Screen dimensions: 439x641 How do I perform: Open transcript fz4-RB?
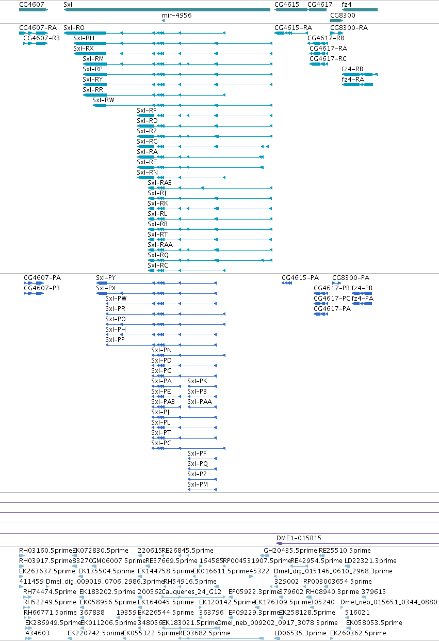tap(352, 69)
